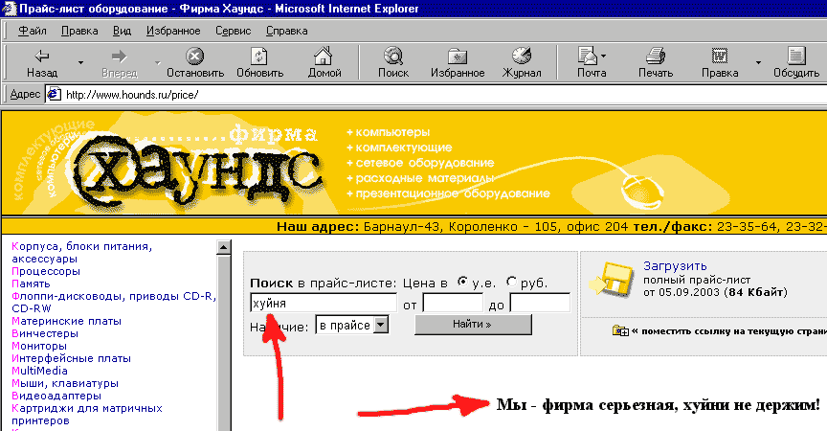
Task: Open the Почта mail icon
Action: pyautogui.click(x=587, y=56)
